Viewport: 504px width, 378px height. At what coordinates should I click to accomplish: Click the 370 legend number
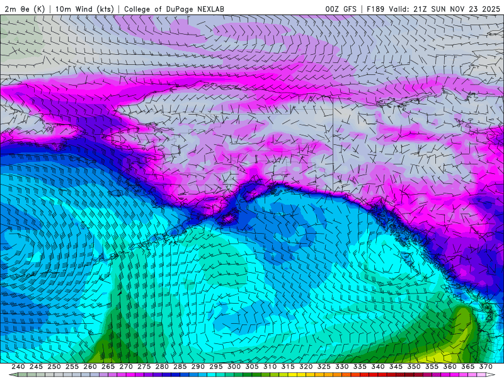(x=486, y=367)
